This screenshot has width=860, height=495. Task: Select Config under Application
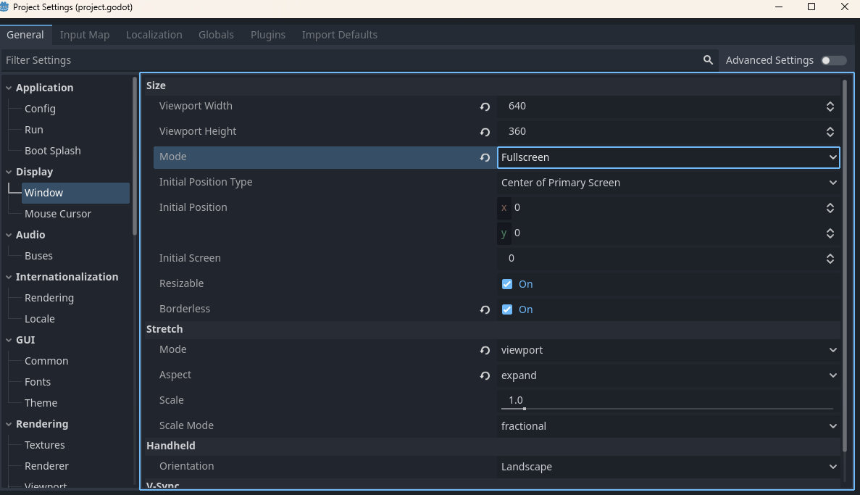40,109
